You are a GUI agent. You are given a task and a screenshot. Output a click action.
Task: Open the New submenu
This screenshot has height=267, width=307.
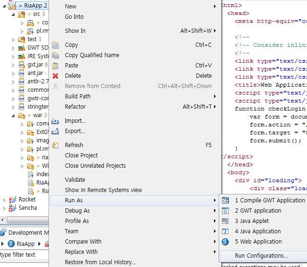(135, 7)
